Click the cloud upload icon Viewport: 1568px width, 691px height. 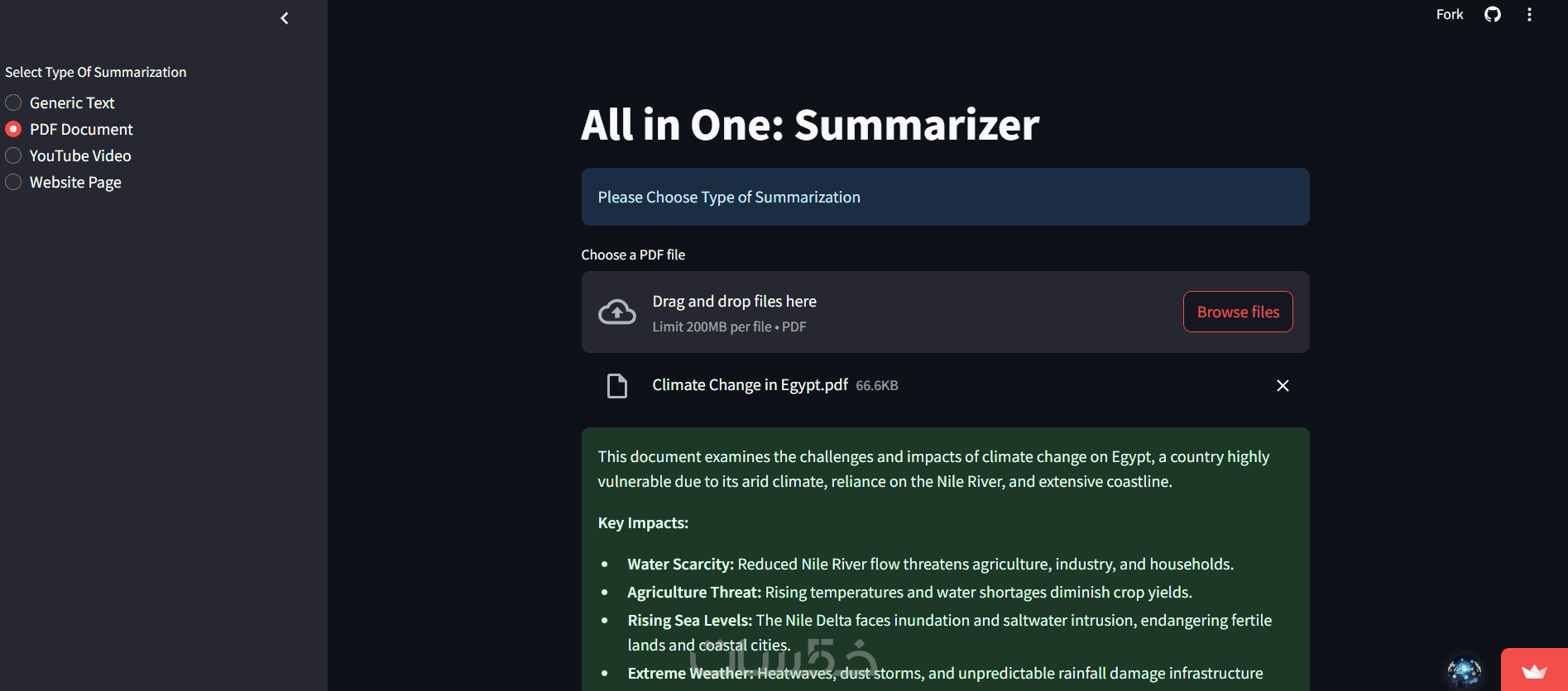click(617, 312)
